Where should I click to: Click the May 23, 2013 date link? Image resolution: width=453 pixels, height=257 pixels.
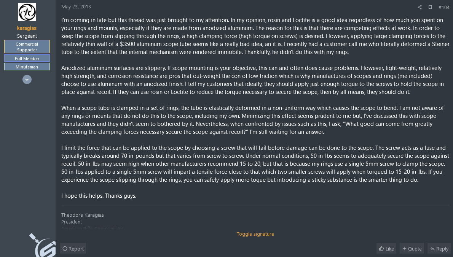click(76, 6)
